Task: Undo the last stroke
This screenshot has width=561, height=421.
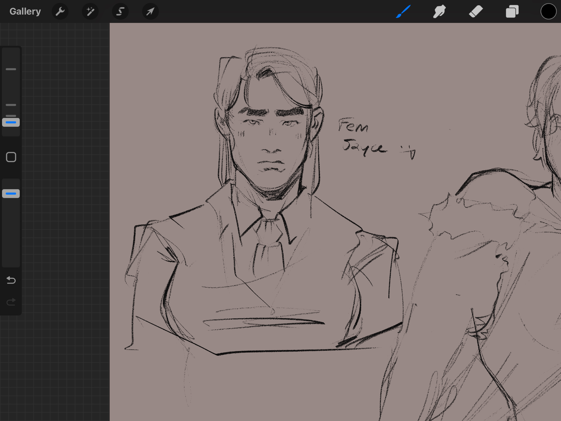Action: click(x=11, y=280)
